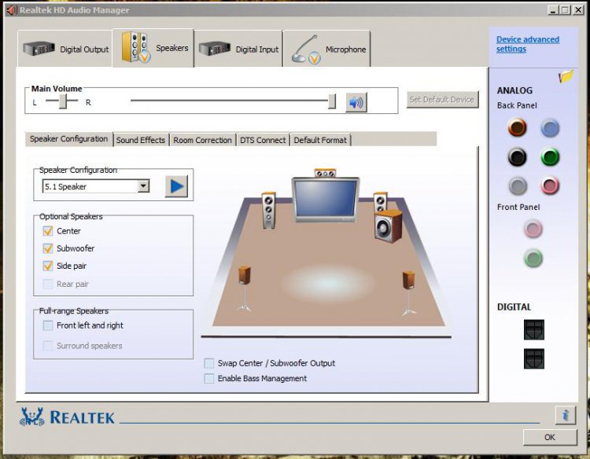Click the upper digital connector icon
The width and height of the screenshot is (590, 459).
click(x=534, y=329)
